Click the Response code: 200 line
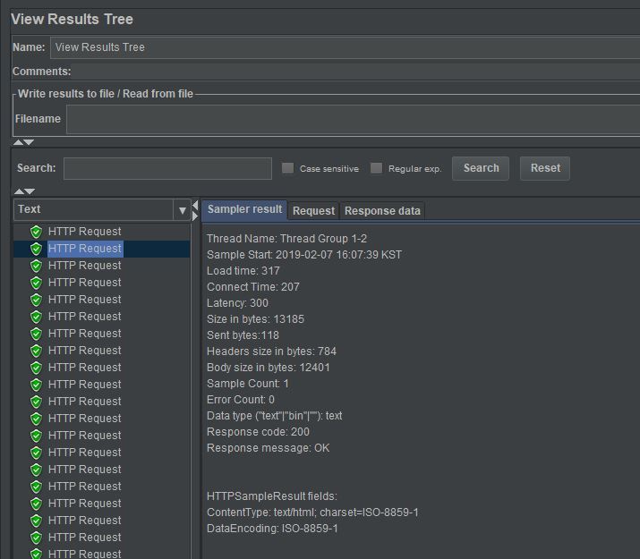 click(258, 432)
